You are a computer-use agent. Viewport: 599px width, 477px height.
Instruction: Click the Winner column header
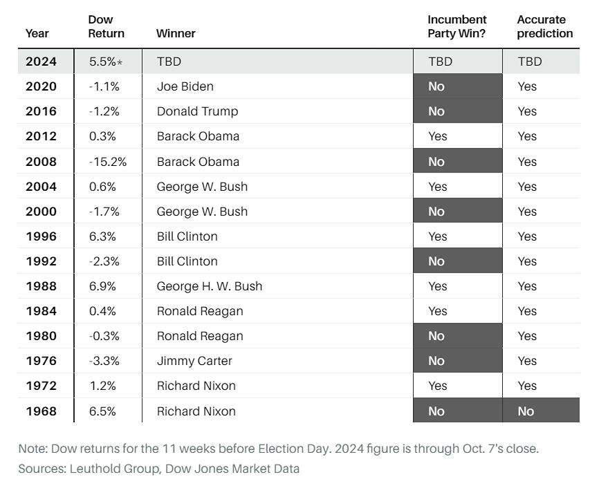click(x=176, y=33)
